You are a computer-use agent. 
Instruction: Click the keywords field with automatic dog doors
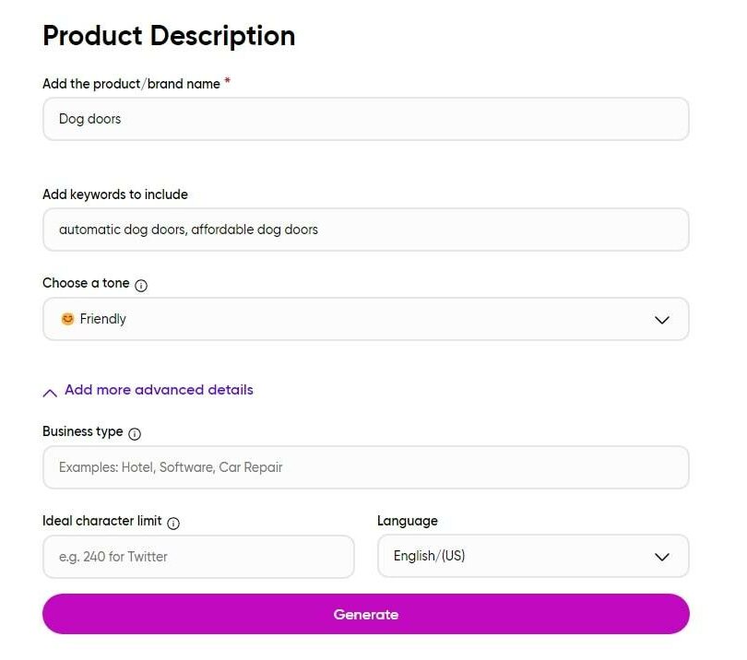pyautogui.click(x=366, y=230)
